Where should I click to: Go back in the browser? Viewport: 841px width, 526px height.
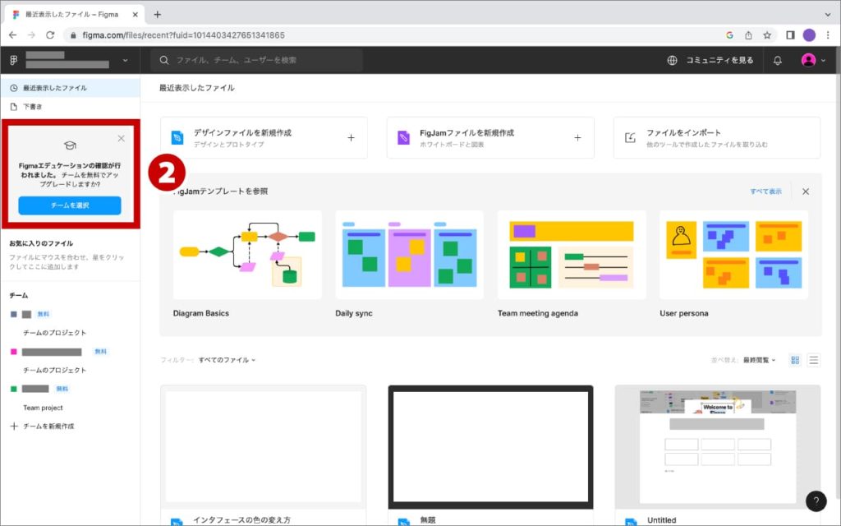13,35
